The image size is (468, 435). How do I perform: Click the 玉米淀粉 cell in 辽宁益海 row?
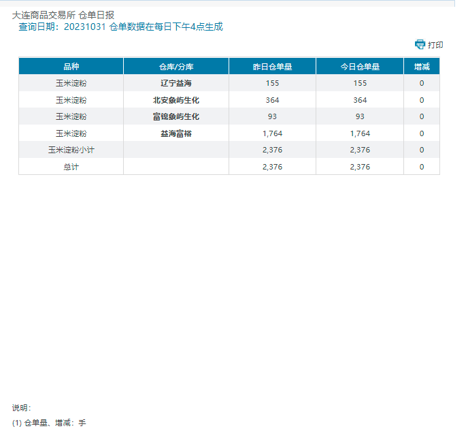71,83
